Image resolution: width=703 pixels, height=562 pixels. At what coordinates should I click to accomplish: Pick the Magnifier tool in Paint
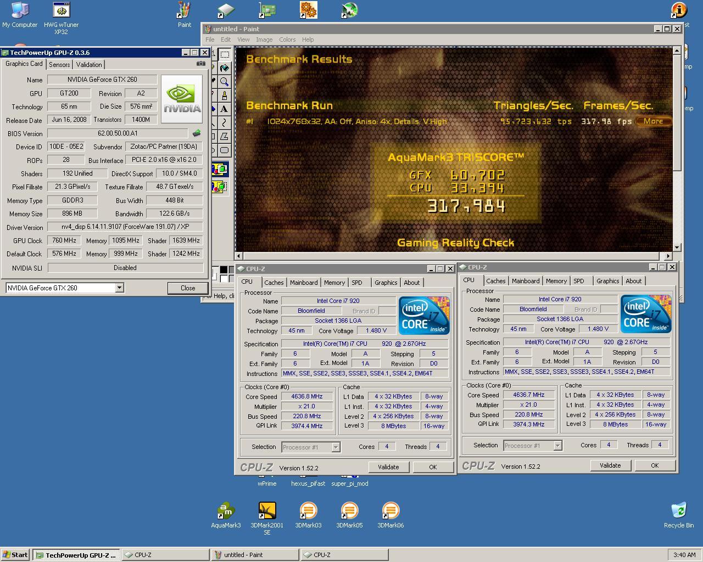point(225,82)
